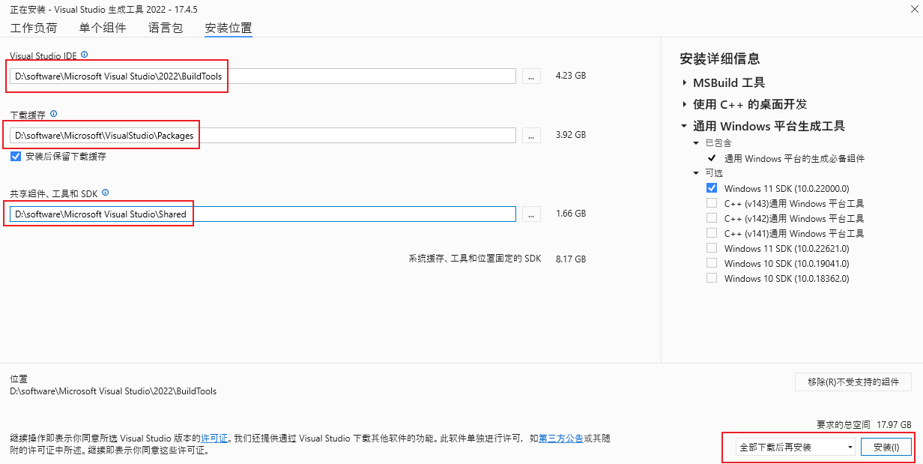This screenshot has height=464, width=923.
Task: Check C++ (v143)通用 Windows 平台工具
Action: point(712,203)
